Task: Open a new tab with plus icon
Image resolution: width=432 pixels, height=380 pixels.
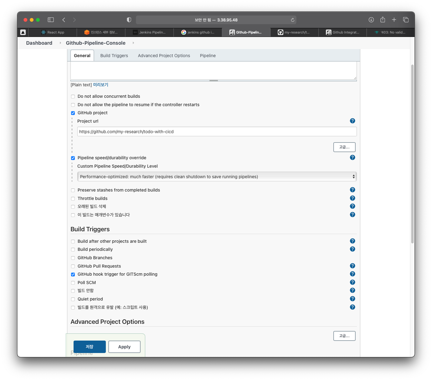Action: (394, 20)
